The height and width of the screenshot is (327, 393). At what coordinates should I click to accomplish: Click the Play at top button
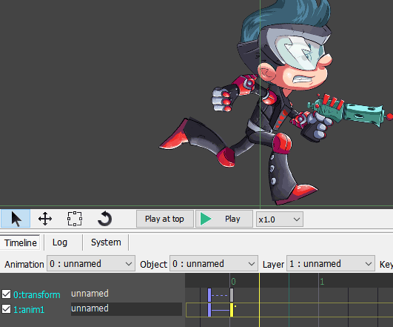point(164,219)
